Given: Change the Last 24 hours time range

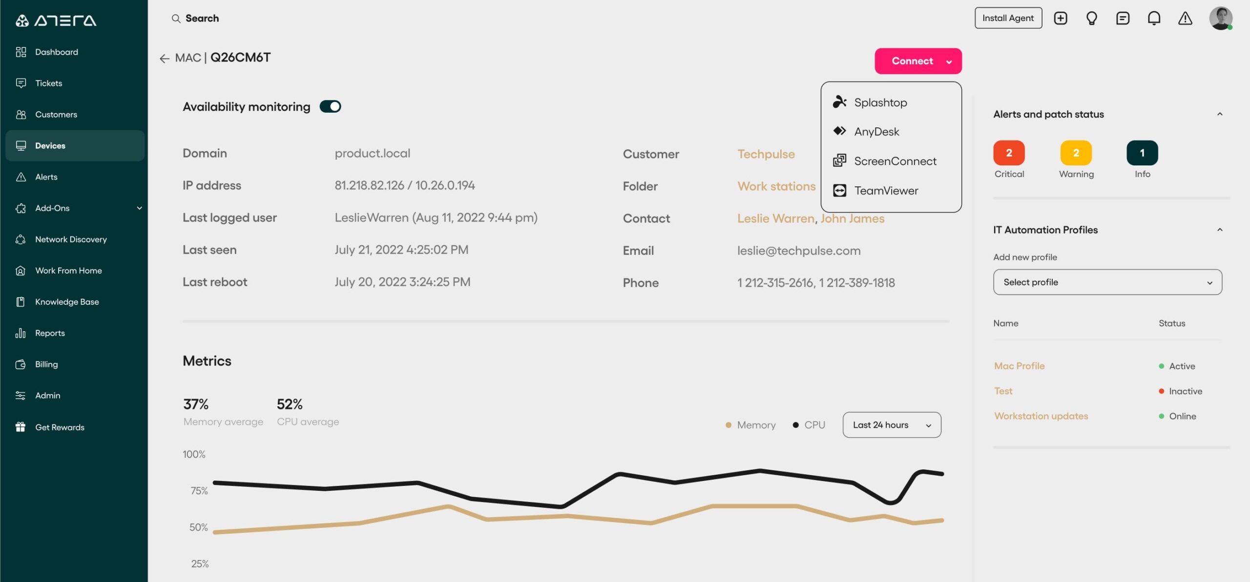Looking at the screenshot, I should (x=891, y=424).
